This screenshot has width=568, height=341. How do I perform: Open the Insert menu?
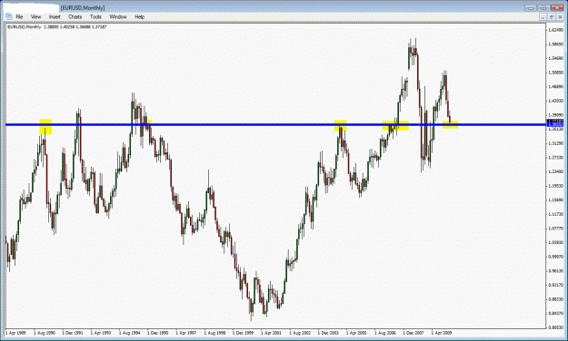[x=55, y=16]
